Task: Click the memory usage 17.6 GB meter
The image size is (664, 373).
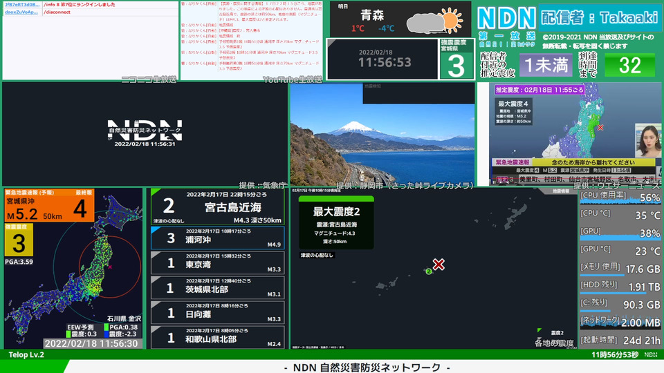Action: (620, 269)
